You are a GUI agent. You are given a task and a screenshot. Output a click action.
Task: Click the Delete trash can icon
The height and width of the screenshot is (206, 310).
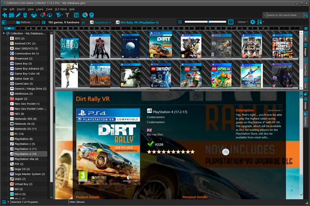tap(25, 15)
